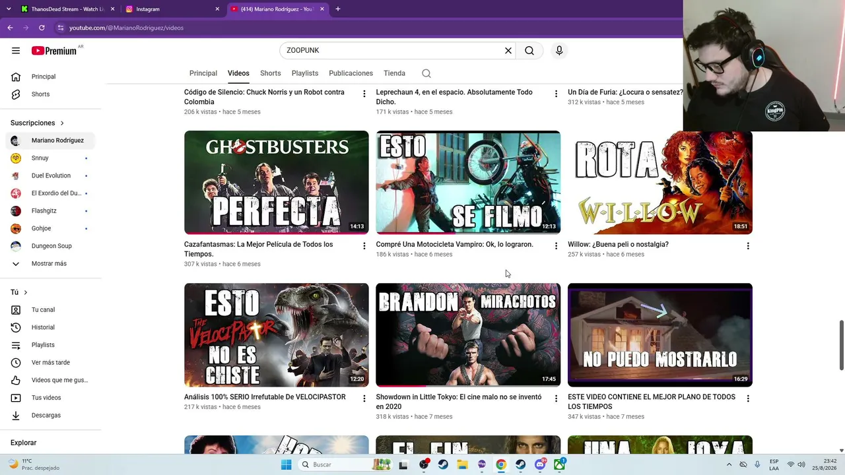Open options for Código de Silencio video
This screenshot has width=845, height=475.
(x=364, y=94)
